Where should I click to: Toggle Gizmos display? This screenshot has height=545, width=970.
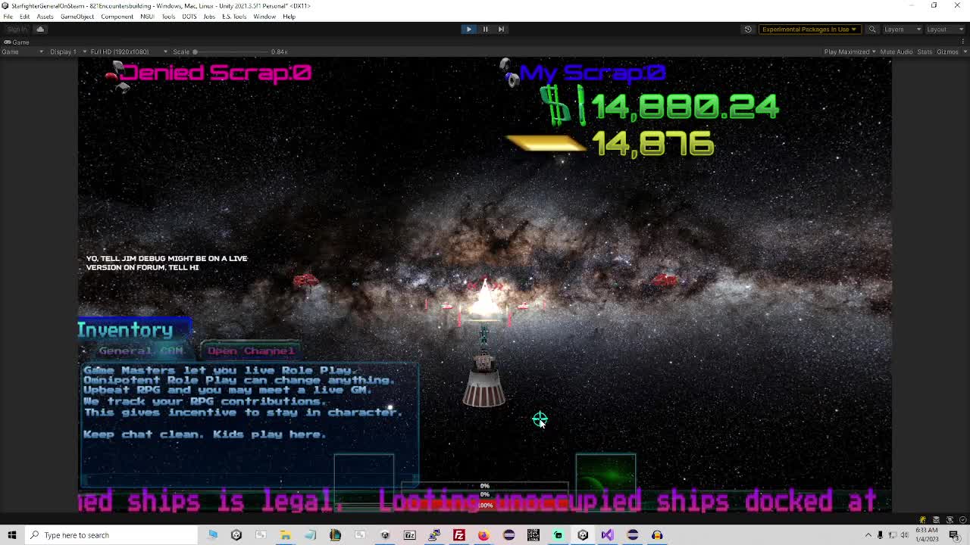pyautogui.click(x=946, y=51)
